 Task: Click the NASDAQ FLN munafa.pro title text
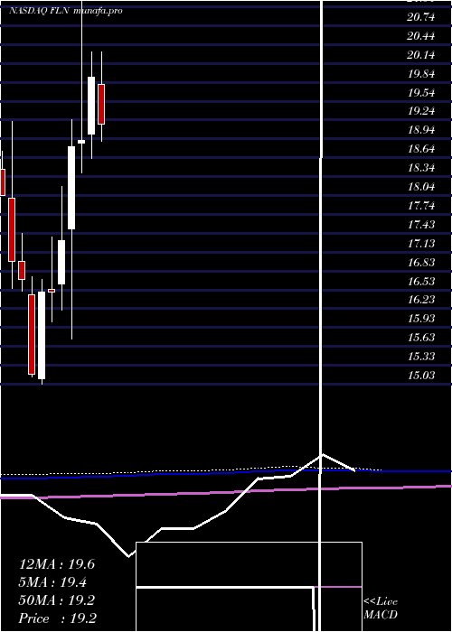pyautogui.click(x=66, y=11)
